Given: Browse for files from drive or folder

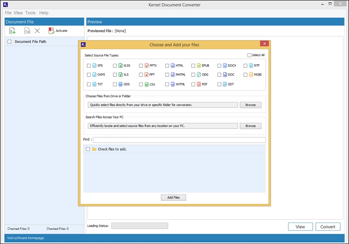Looking at the screenshot, I should pos(251,105).
